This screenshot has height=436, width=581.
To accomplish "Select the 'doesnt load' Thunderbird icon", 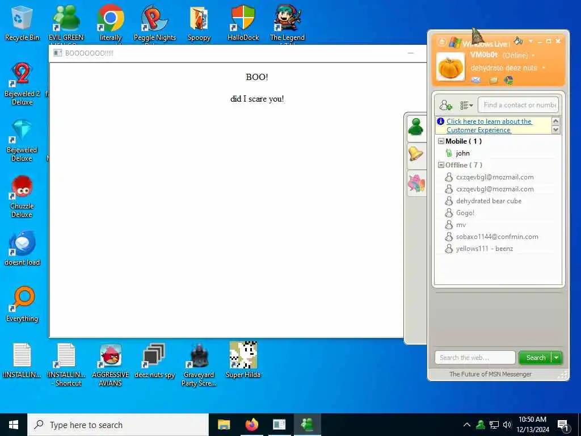I will pyautogui.click(x=22, y=249).
